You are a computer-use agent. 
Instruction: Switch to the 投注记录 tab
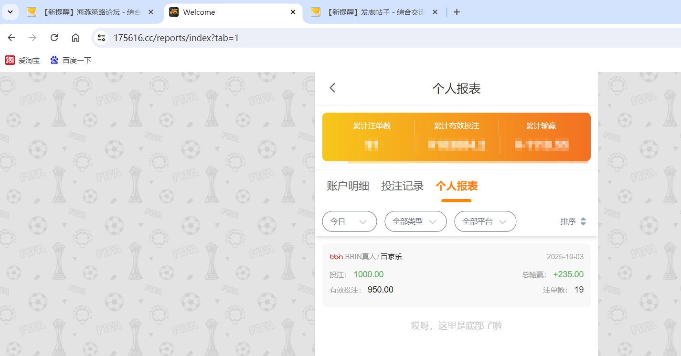[403, 186]
